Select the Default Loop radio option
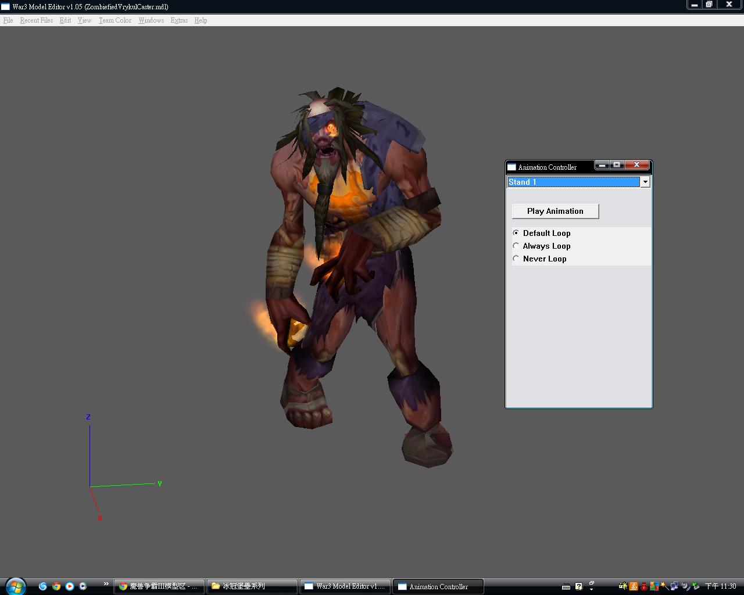The height and width of the screenshot is (595, 744). tap(541, 233)
